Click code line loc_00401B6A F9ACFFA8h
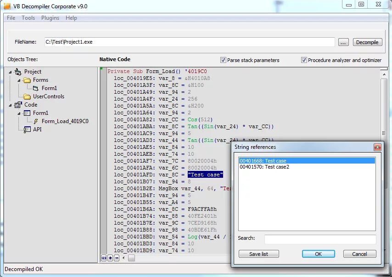This screenshot has width=392, height=277. pos(165,209)
